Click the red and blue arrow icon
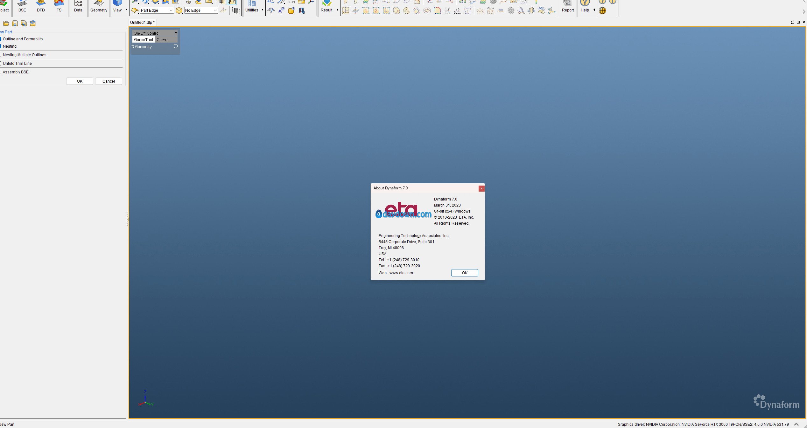 click(301, 10)
